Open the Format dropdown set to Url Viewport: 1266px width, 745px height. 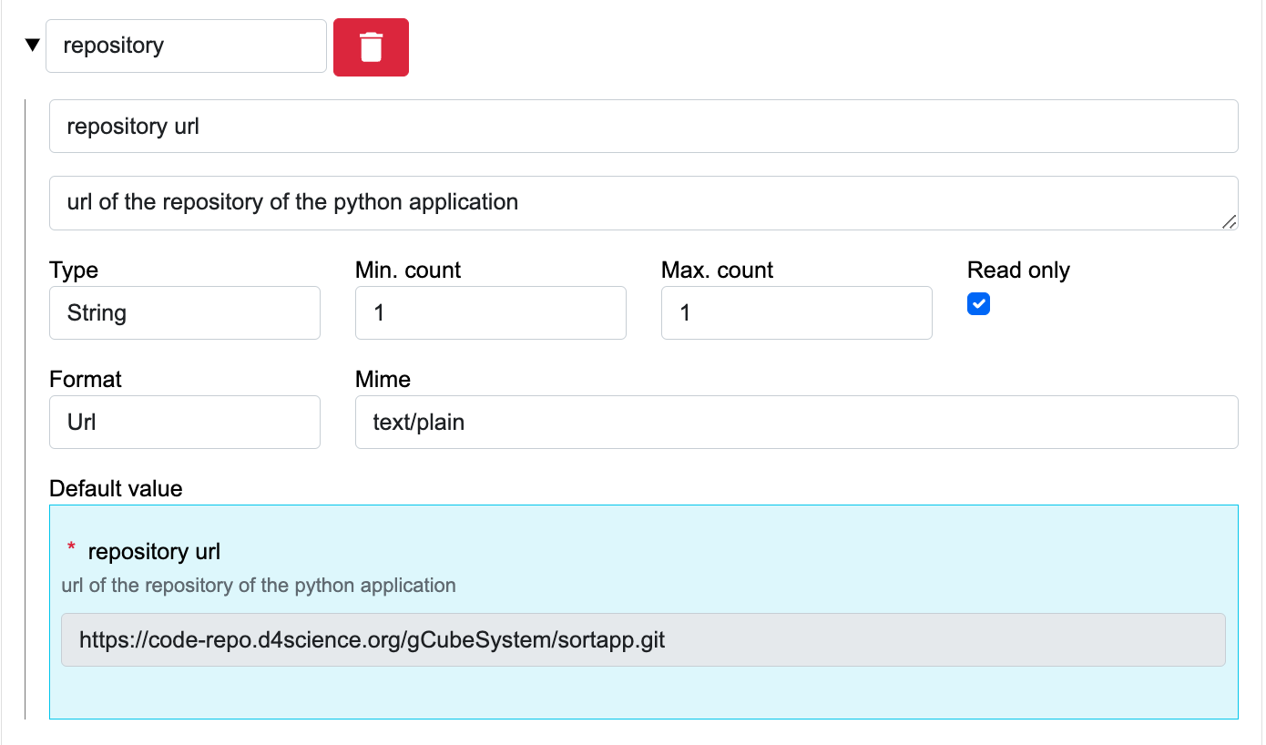(185, 422)
